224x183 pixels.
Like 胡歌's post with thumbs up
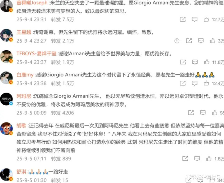[209, 158]
